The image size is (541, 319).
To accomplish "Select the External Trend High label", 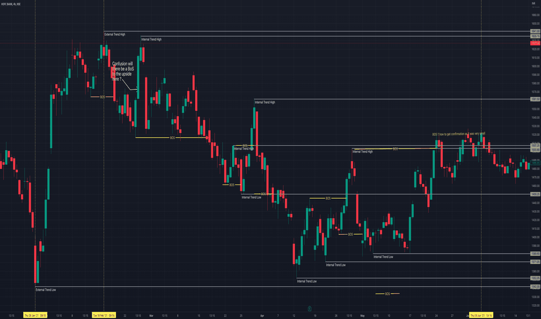I will (115, 34).
